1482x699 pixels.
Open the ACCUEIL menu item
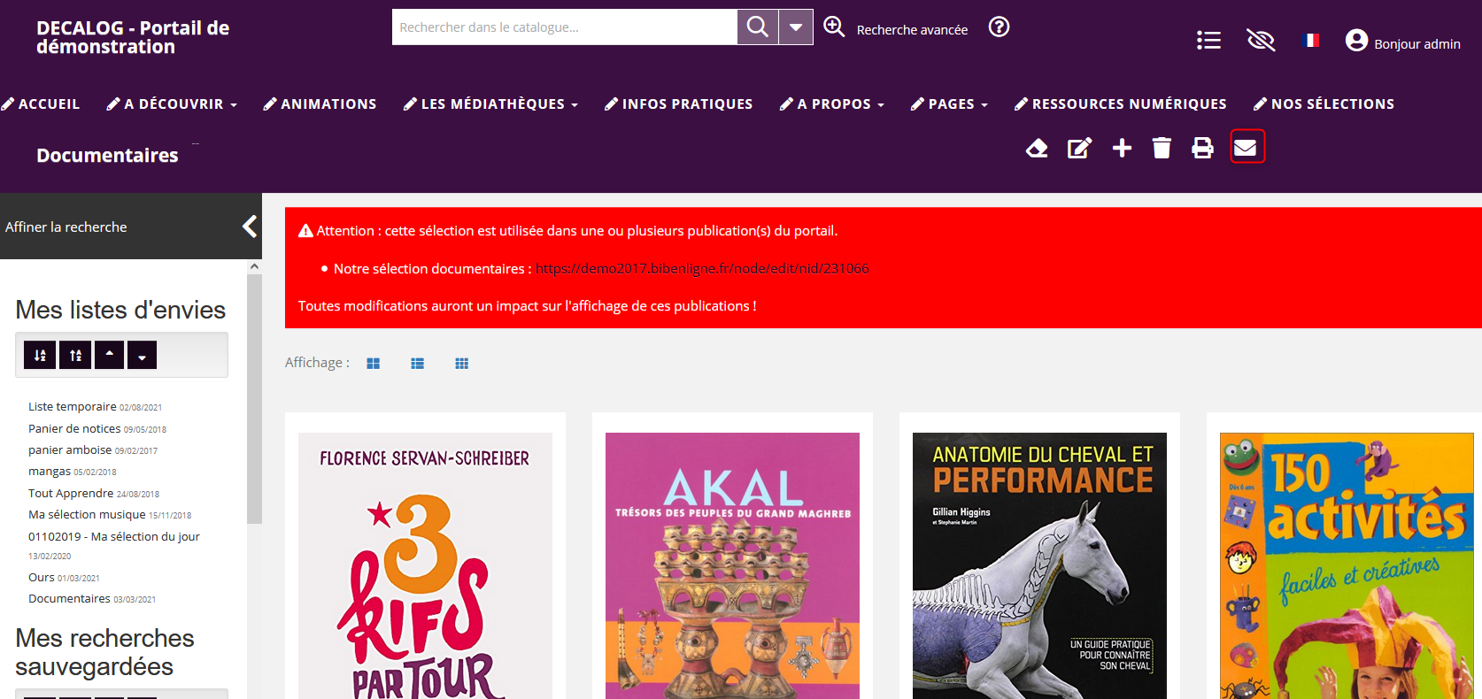tap(41, 104)
